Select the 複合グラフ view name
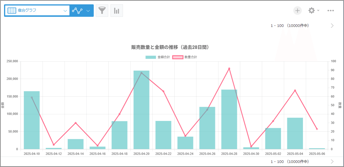344x167 pixels. coord(27,11)
